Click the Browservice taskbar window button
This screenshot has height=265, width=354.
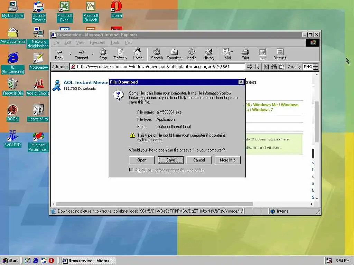click(x=88, y=261)
